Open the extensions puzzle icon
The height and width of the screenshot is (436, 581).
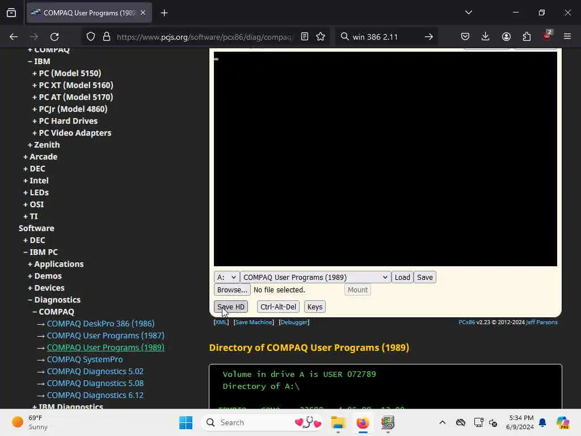coord(527,36)
